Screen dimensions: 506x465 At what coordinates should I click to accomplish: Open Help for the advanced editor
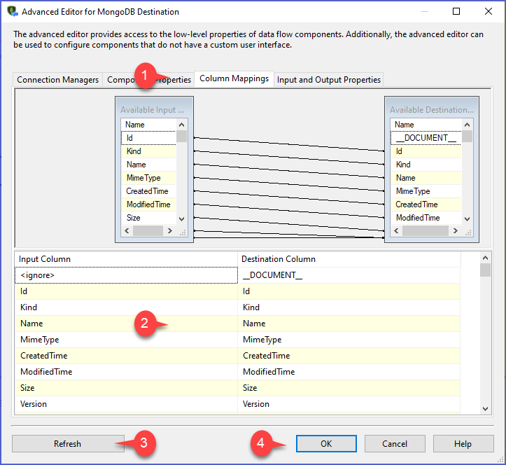[463, 444]
